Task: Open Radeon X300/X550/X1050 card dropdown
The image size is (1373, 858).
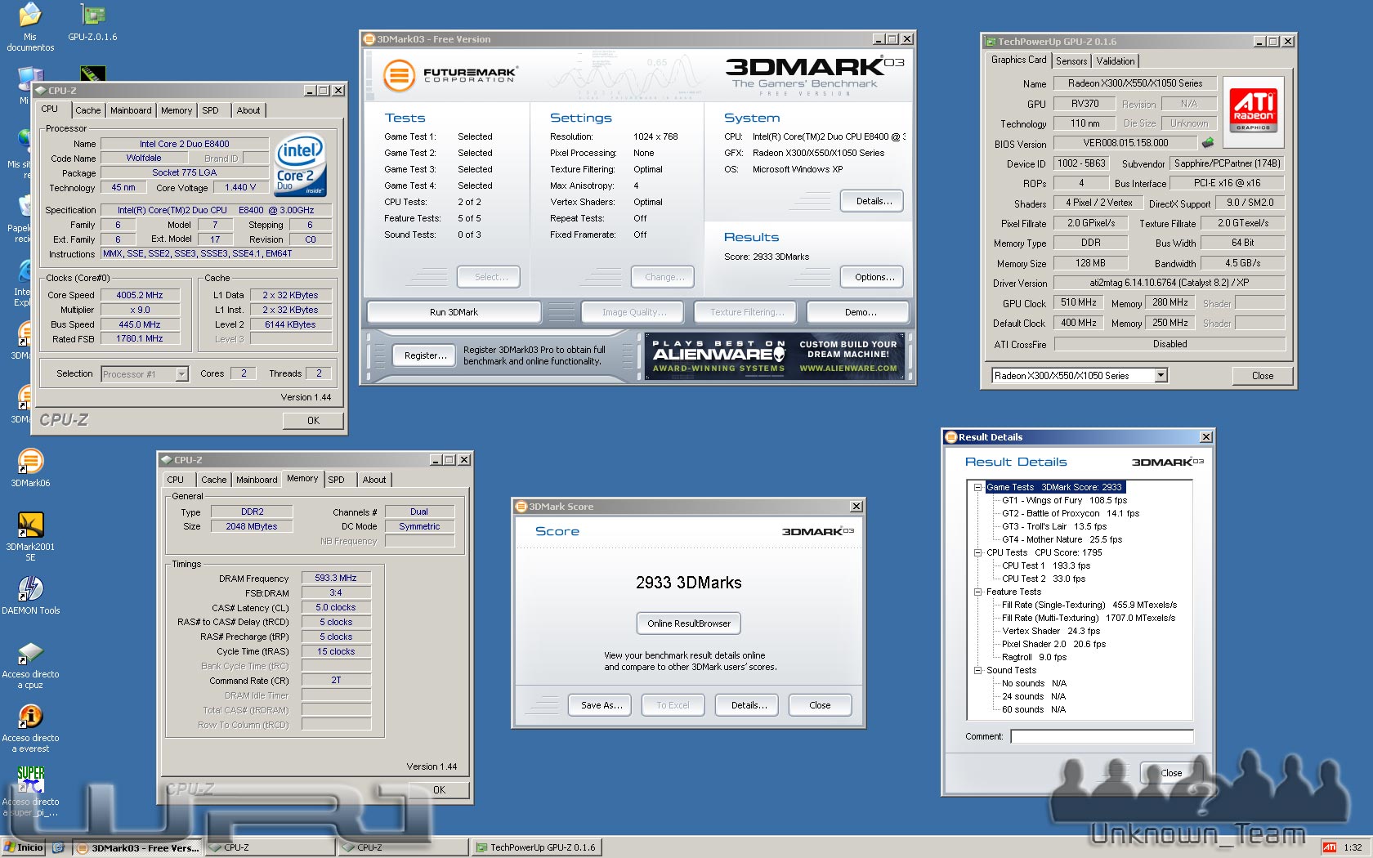Action: [1161, 375]
